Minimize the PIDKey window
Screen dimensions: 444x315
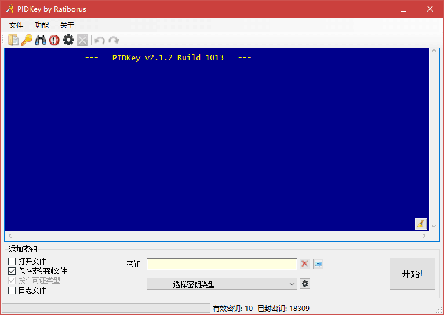pos(377,9)
